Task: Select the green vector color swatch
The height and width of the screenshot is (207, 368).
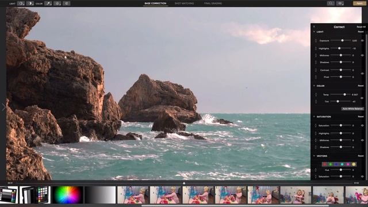Action: point(331,164)
